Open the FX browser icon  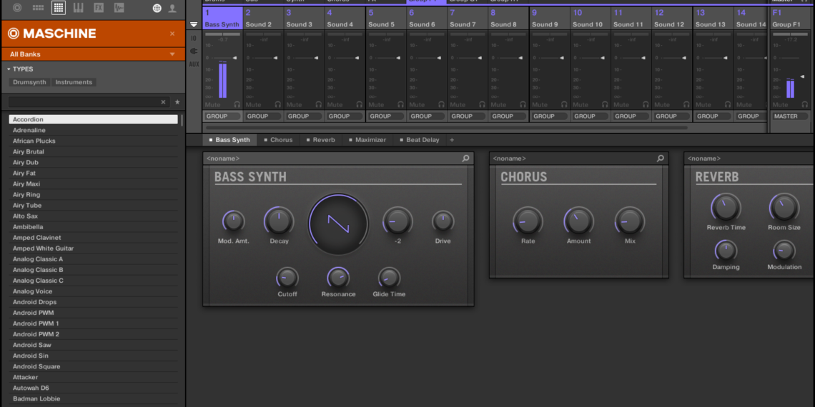click(x=99, y=8)
